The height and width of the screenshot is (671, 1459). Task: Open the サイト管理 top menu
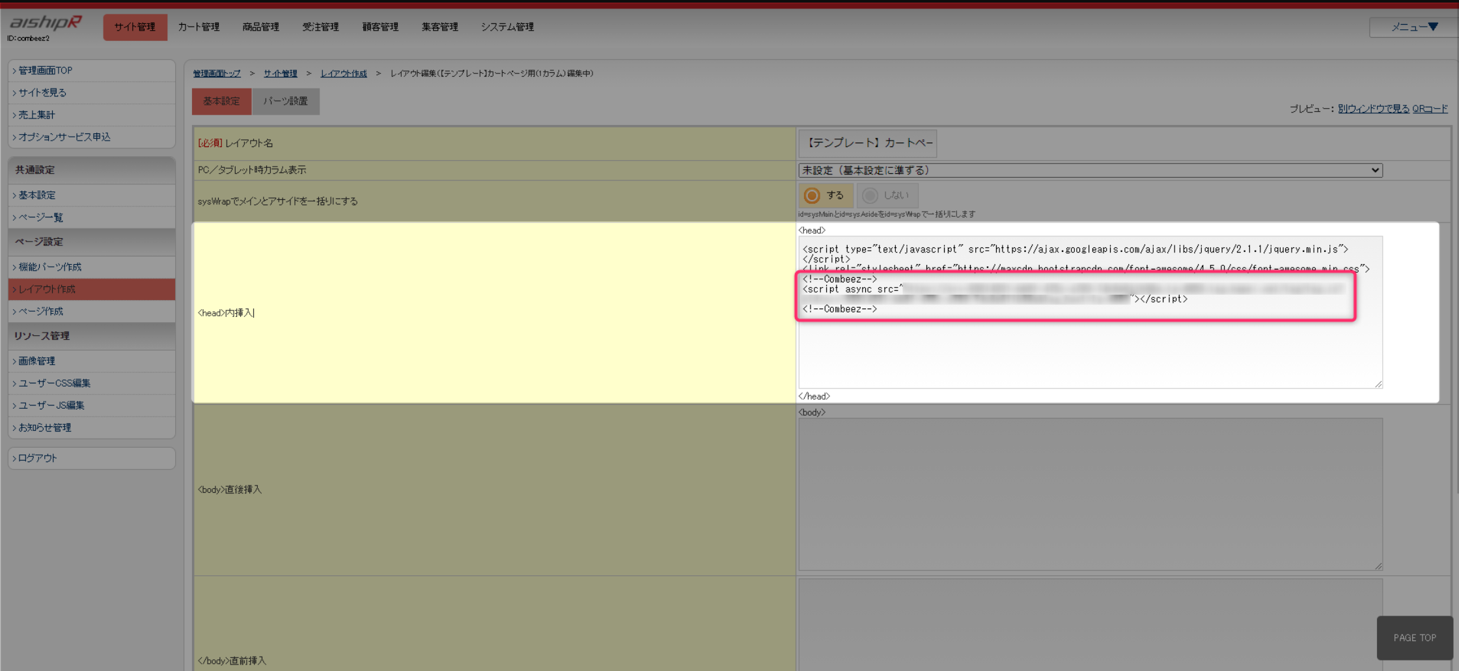(x=135, y=27)
